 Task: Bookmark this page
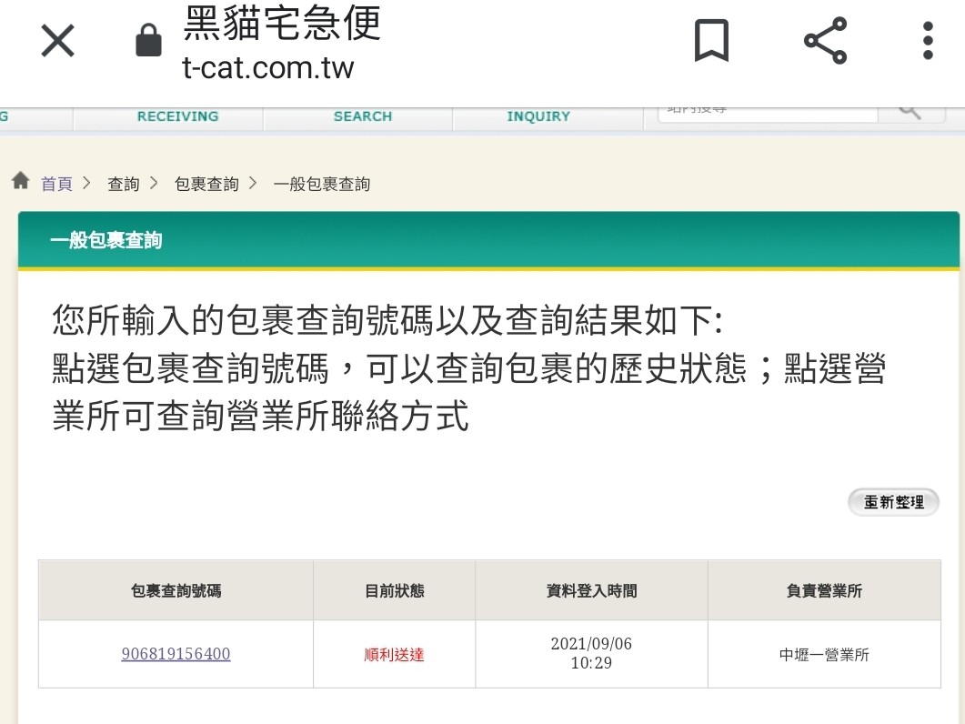coord(711,41)
